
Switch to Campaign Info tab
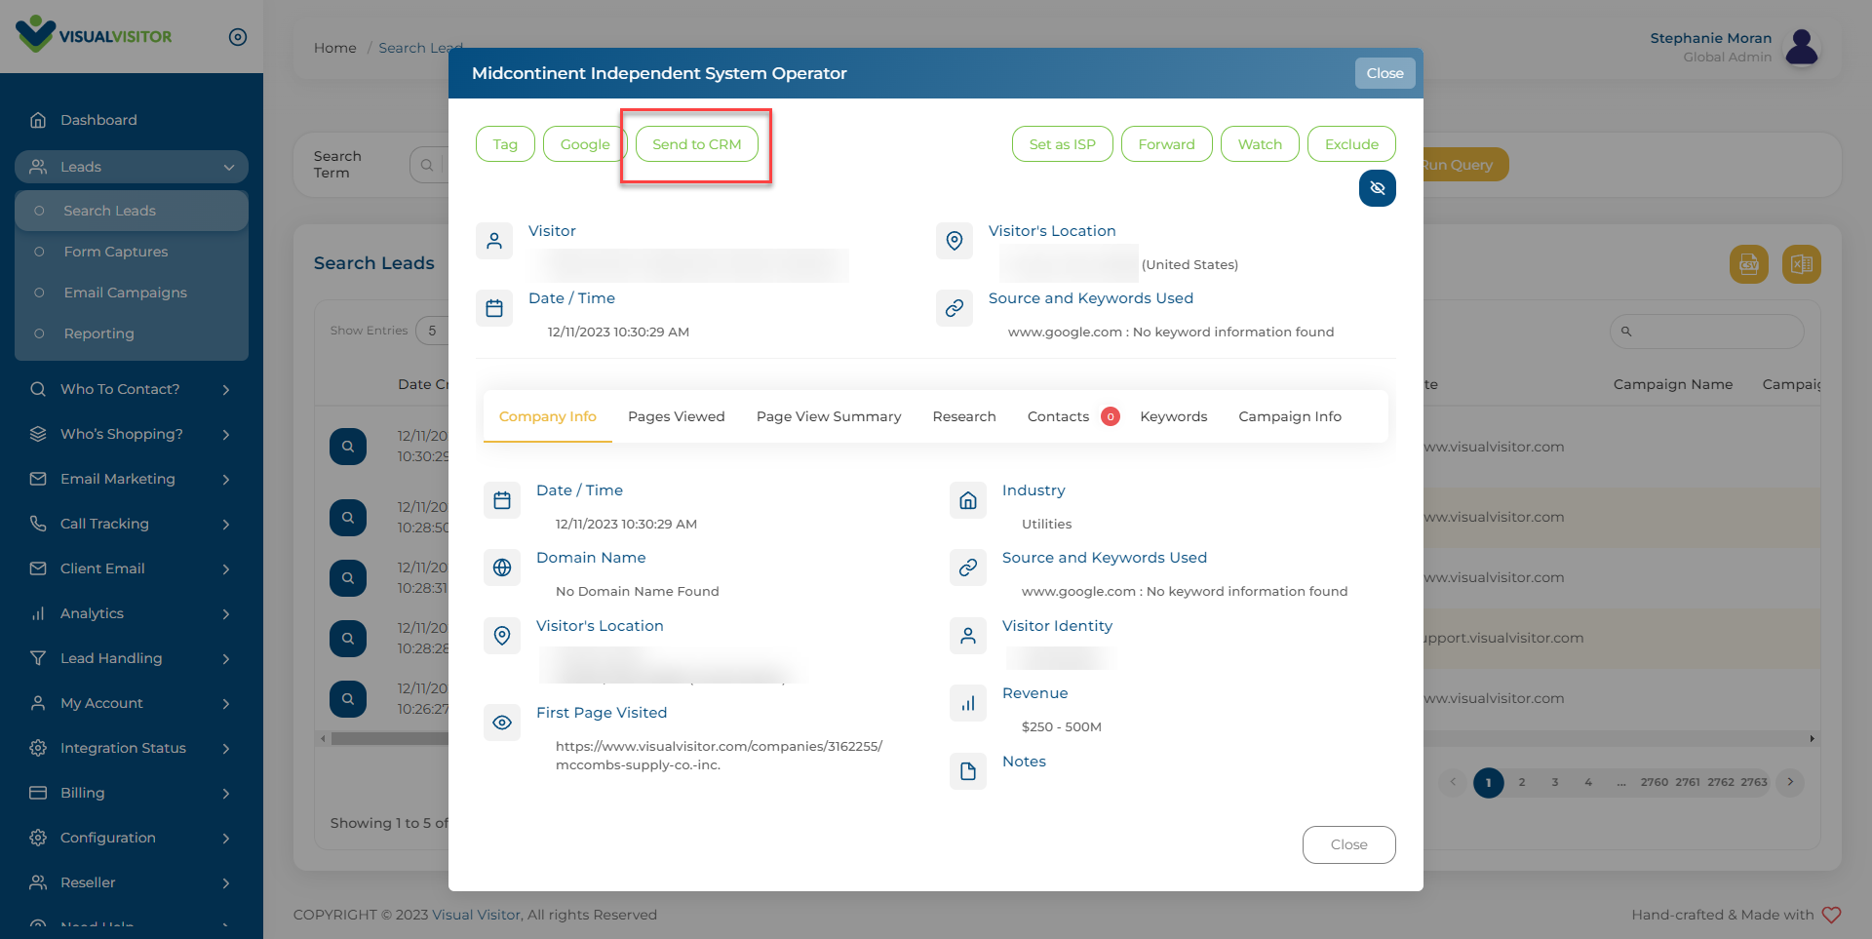click(x=1289, y=416)
